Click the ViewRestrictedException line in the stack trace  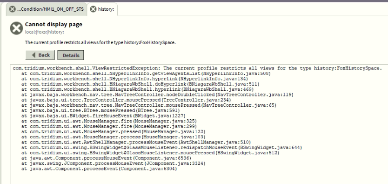click(x=197, y=68)
